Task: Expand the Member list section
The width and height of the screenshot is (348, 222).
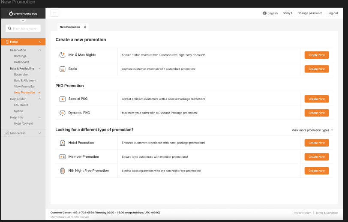Action: [x=39, y=133]
